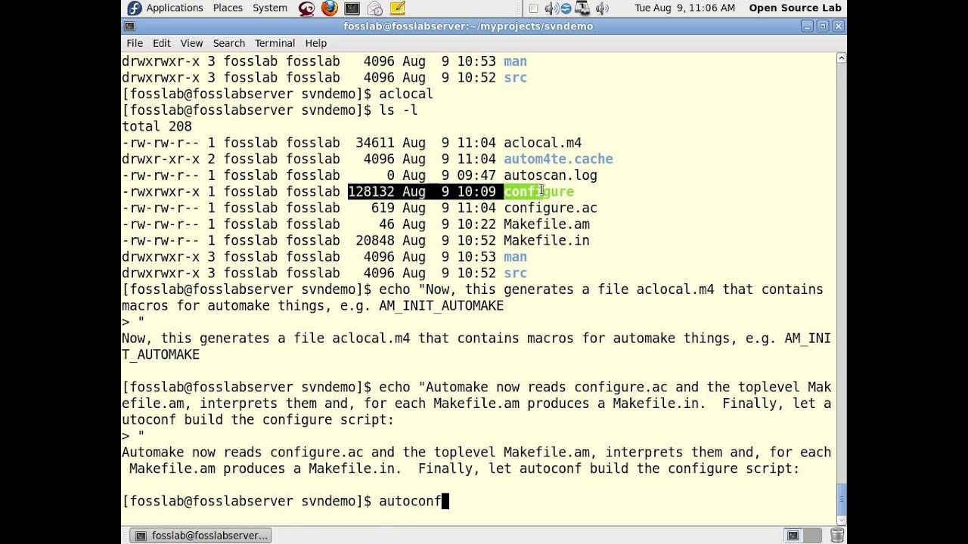Click the aclocal command on prompt line

tap(406, 94)
